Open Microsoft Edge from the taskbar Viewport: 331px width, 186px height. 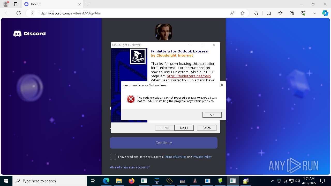point(106,181)
